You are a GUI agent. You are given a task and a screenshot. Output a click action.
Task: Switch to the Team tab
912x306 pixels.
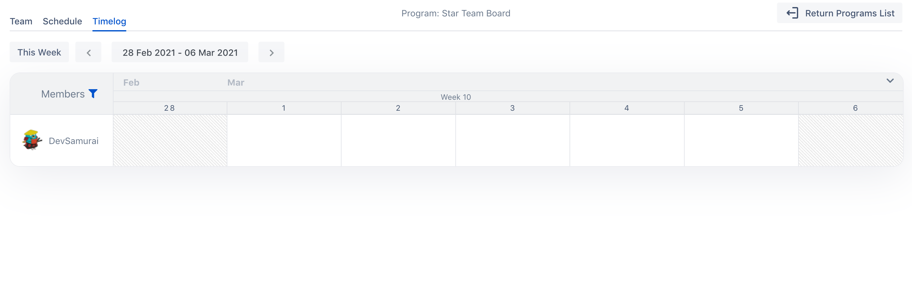coord(21,21)
